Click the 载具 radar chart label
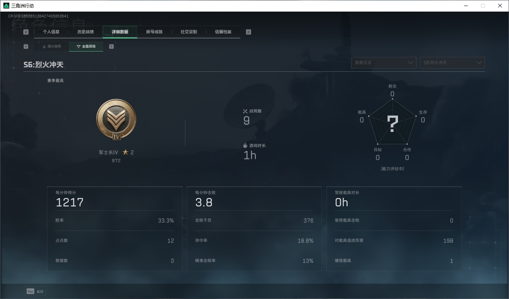 coord(362,112)
